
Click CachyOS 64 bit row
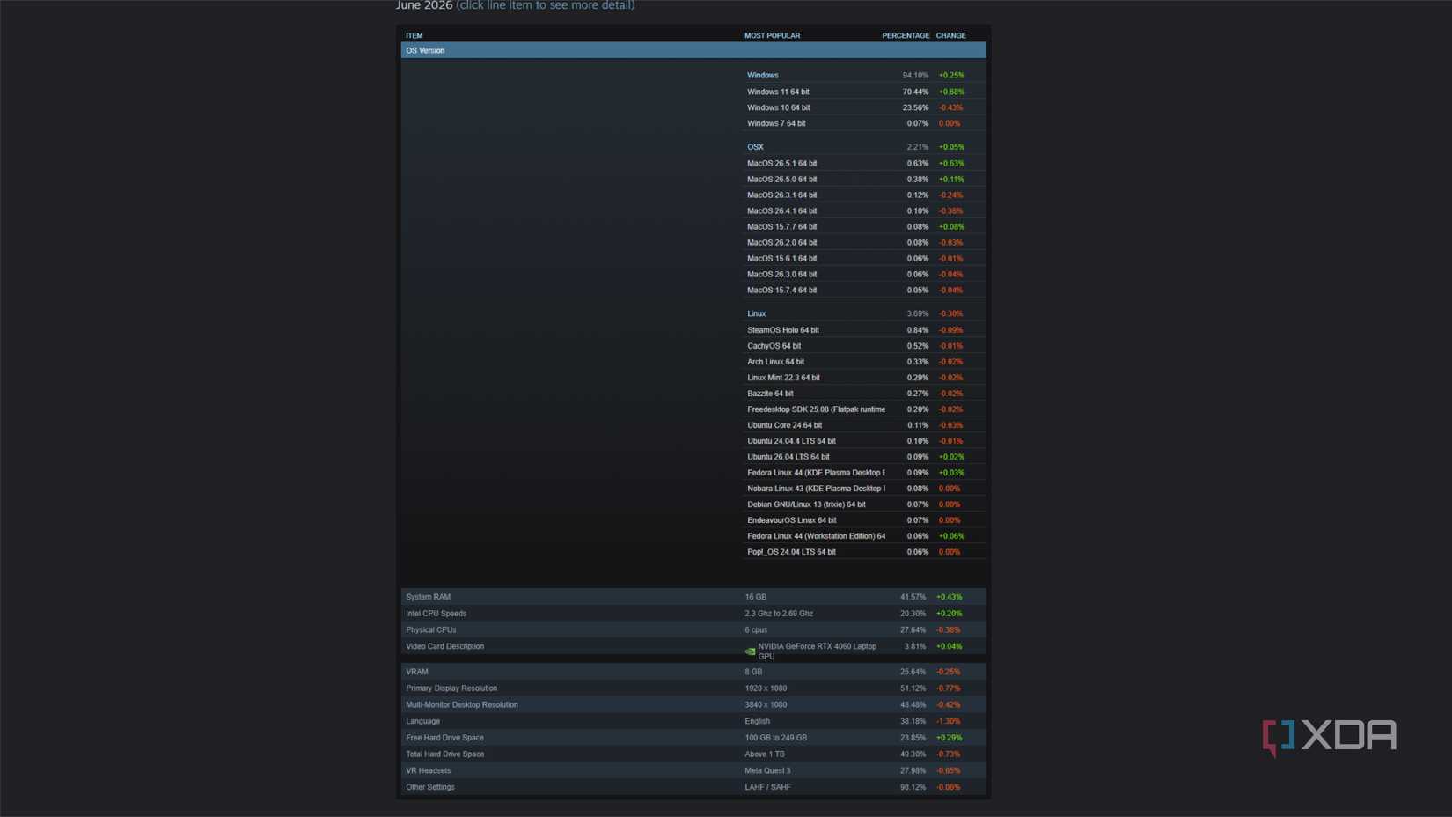coord(864,346)
